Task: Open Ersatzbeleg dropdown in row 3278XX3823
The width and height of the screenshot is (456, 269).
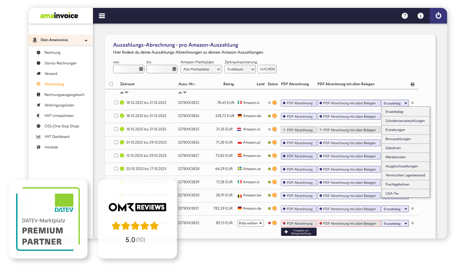Action: (x=395, y=103)
